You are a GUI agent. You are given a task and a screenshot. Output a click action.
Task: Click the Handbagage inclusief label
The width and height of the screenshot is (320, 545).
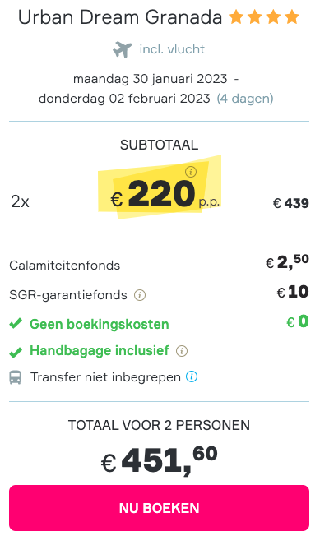pyautogui.click(x=100, y=351)
